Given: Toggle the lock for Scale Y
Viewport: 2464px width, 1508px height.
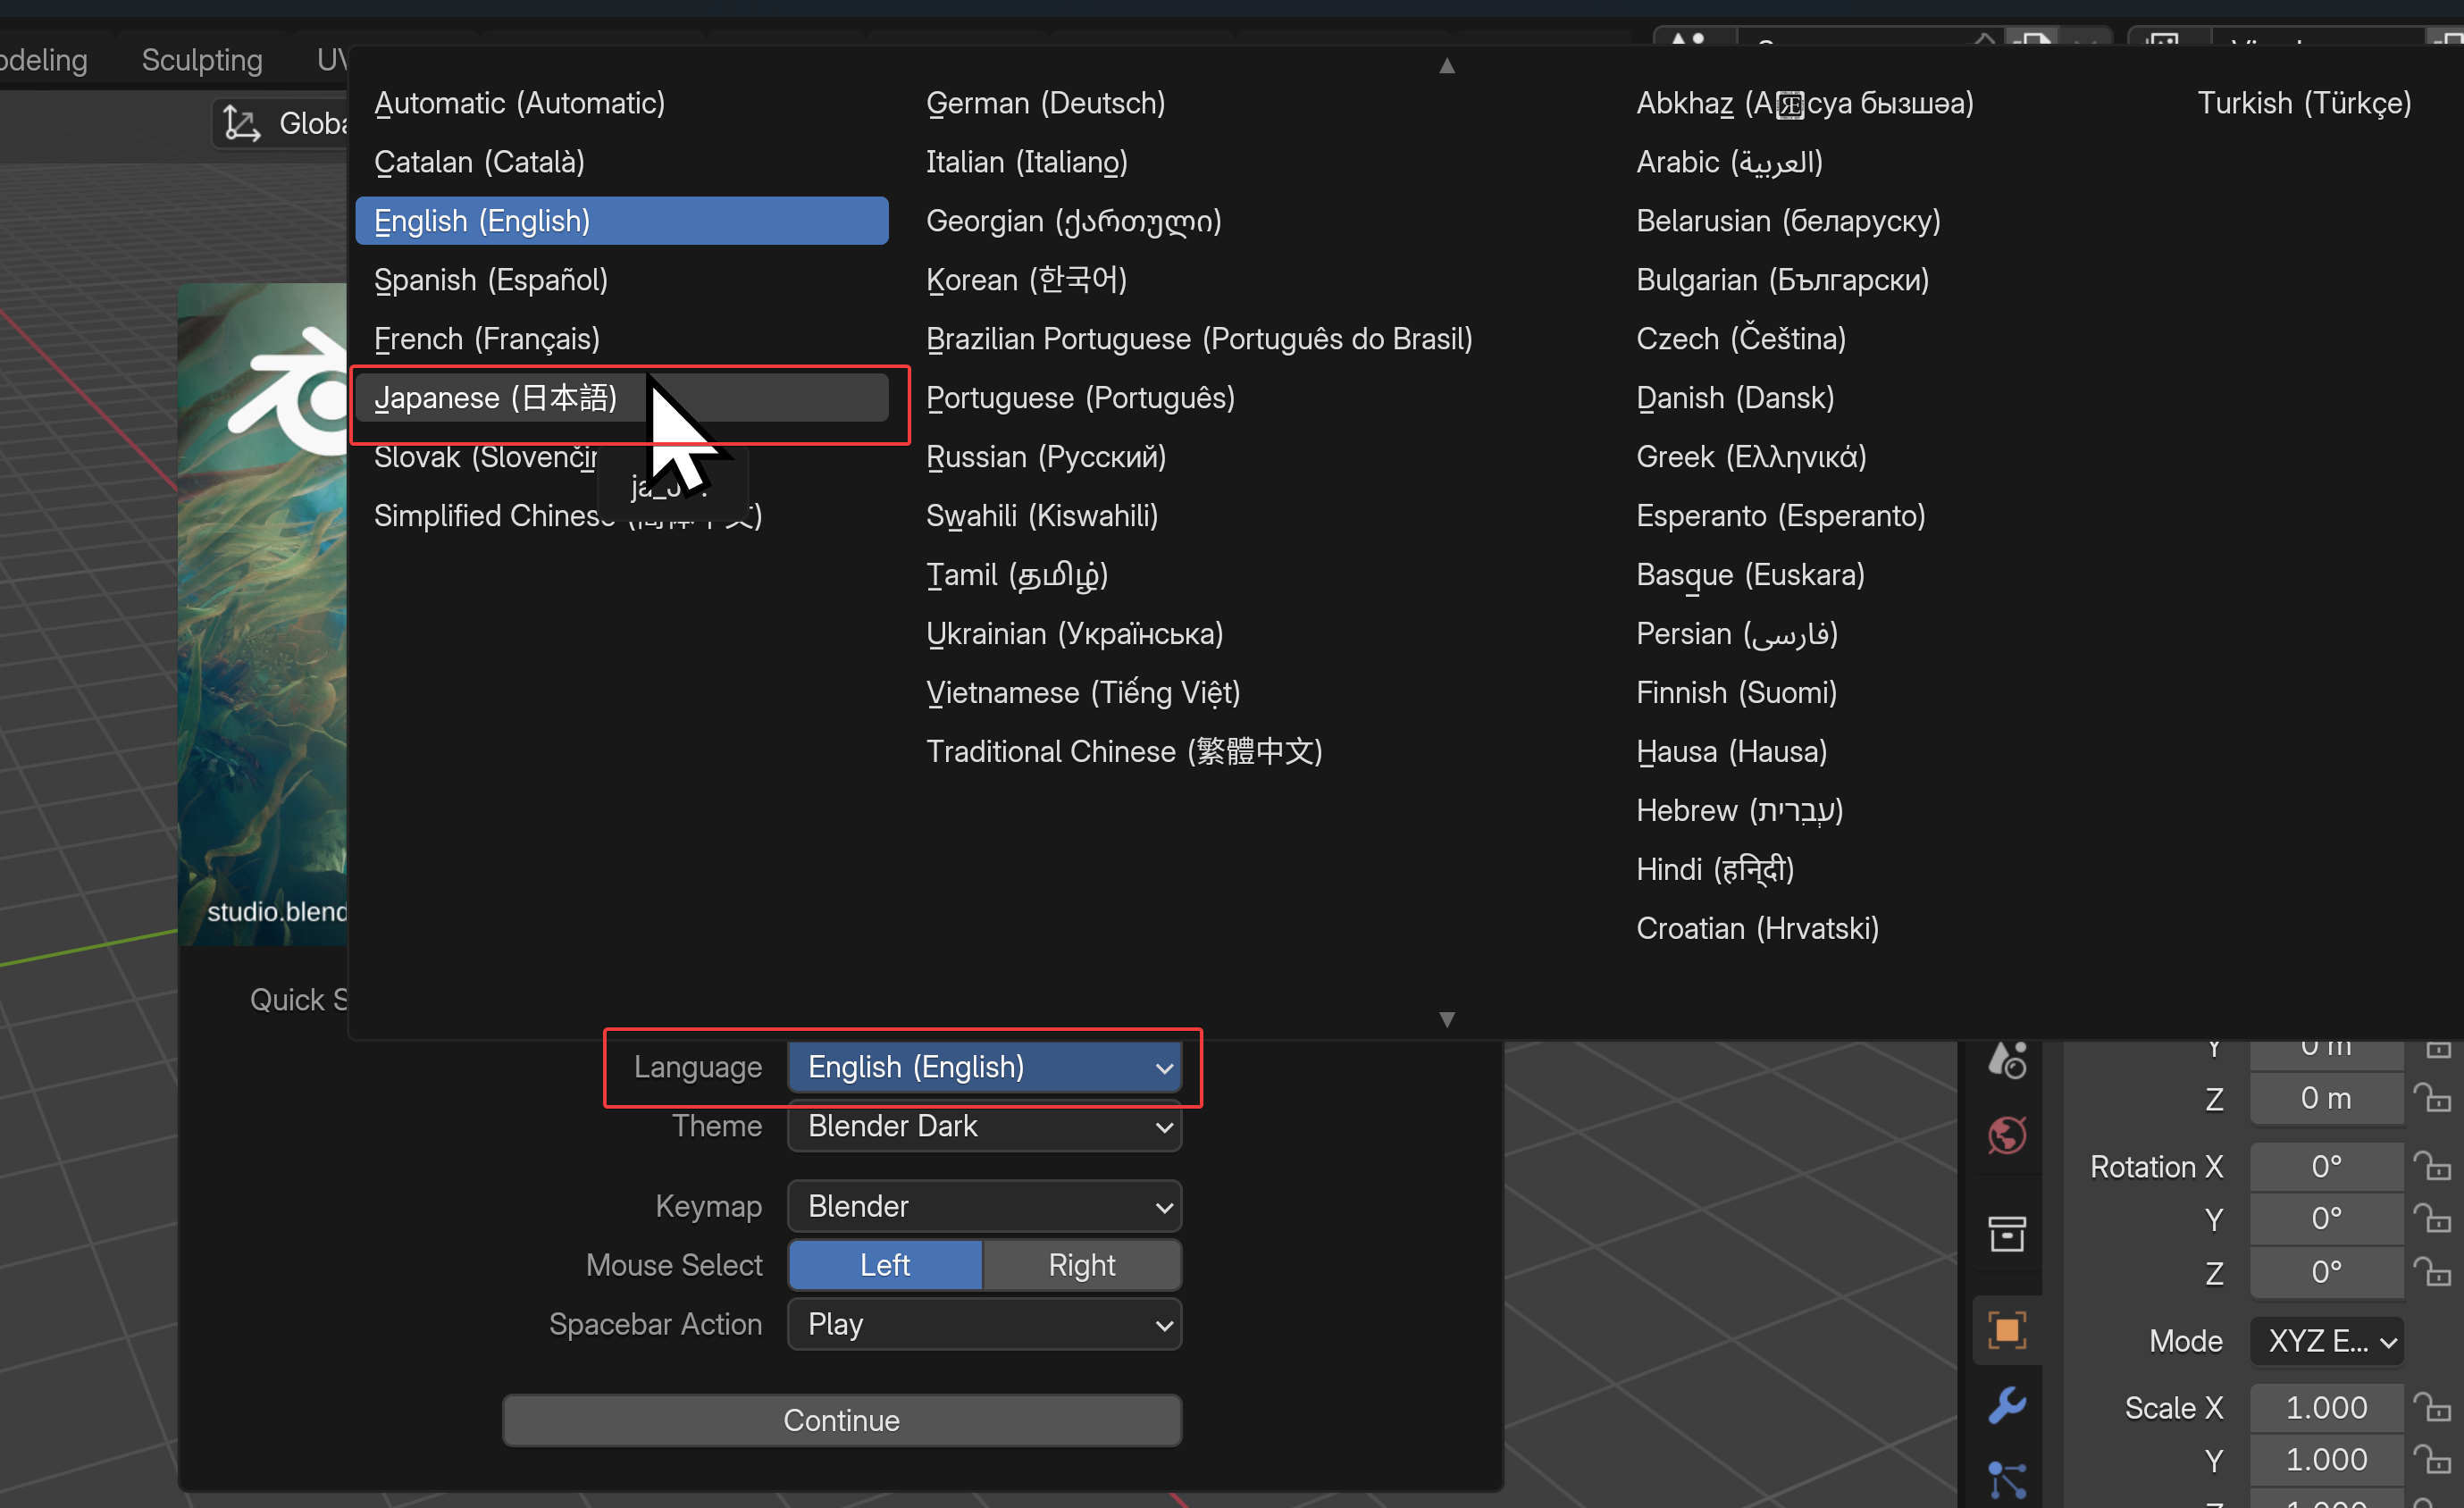Looking at the screenshot, I should point(2432,1460).
